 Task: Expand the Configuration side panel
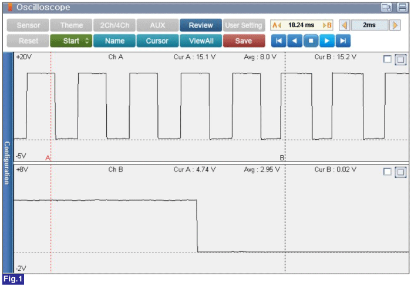pos(8,163)
